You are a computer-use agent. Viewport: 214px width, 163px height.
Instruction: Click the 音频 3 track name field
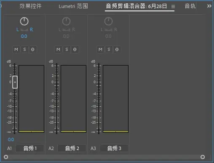point(114,148)
